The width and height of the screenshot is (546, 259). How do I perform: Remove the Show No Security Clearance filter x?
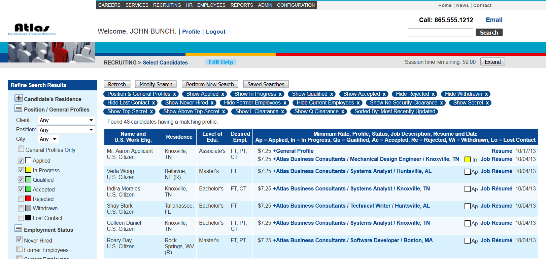click(441, 103)
